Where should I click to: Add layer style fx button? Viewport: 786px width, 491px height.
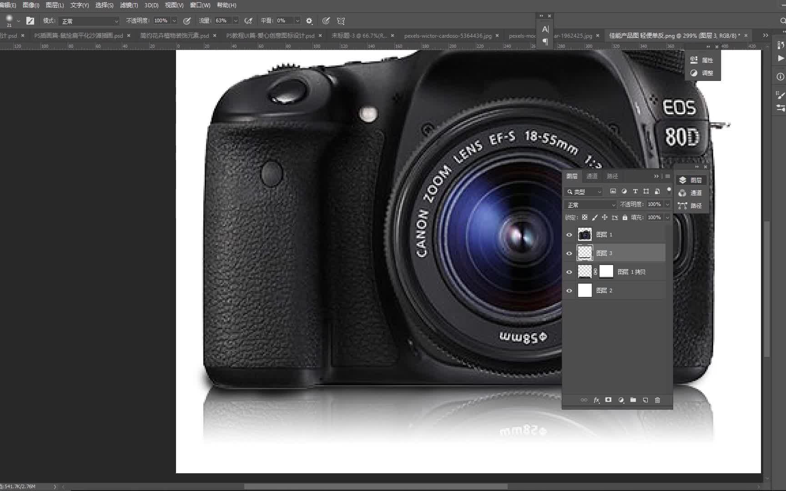click(x=596, y=400)
